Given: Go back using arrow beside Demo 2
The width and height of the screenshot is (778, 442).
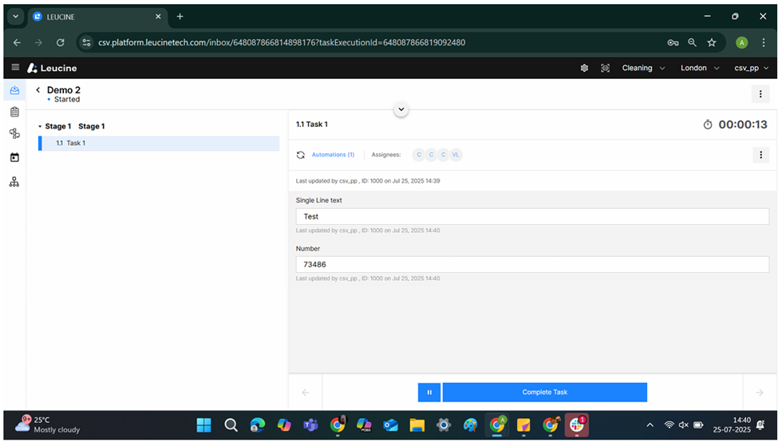Looking at the screenshot, I should (x=38, y=90).
